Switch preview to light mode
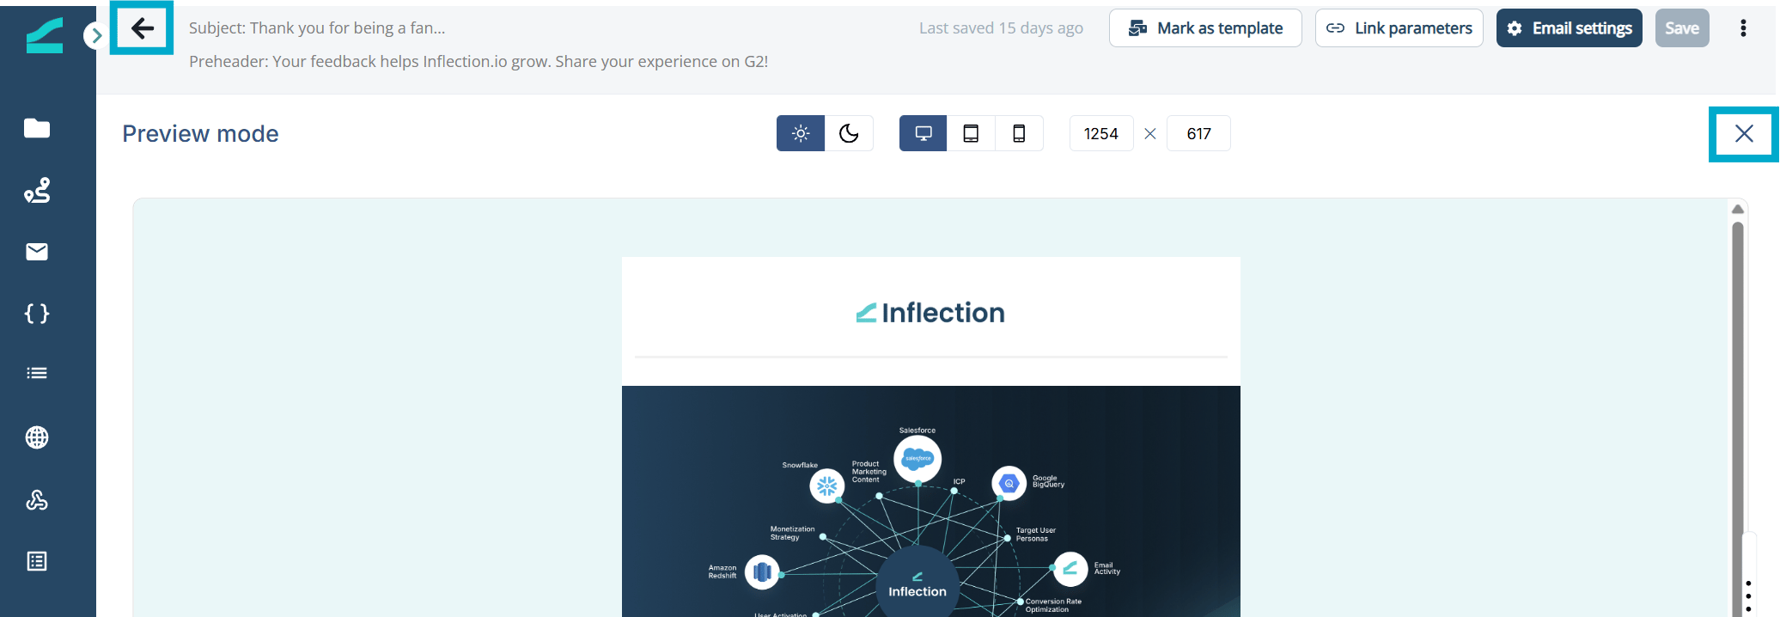Screen dimensions: 1780x617 pos(801,133)
